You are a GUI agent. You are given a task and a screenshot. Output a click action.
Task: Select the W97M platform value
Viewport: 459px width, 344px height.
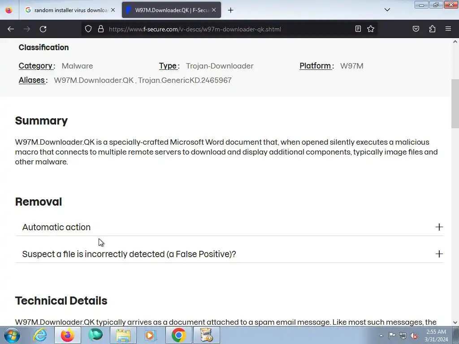click(351, 66)
